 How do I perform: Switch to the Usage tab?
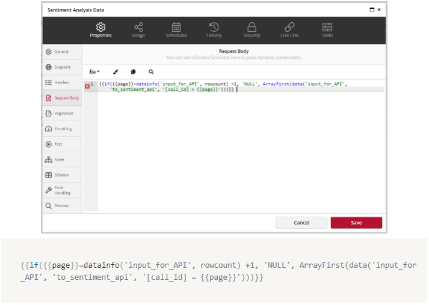[138, 30]
